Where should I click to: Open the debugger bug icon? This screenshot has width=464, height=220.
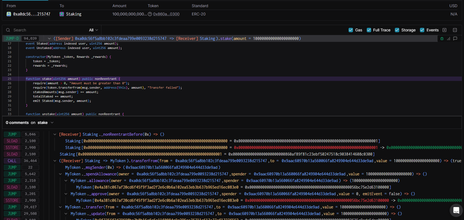pos(442,39)
